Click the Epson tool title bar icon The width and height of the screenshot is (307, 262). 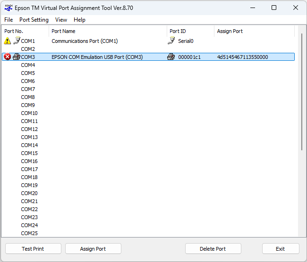click(9, 8)
